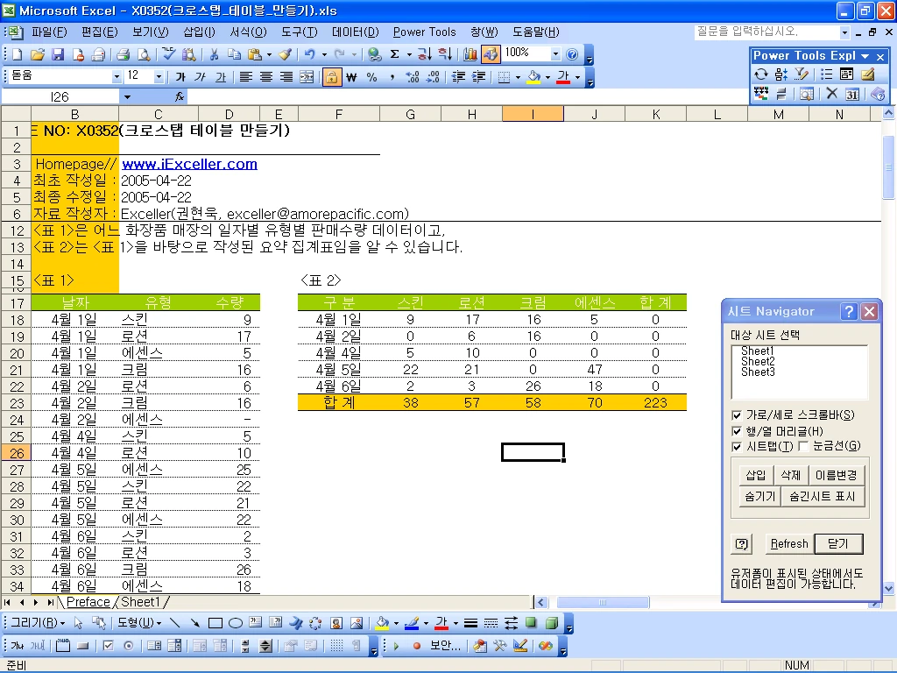897x673 pixels.
Task: Click the Center alignment icon
Action: [266, 77]
